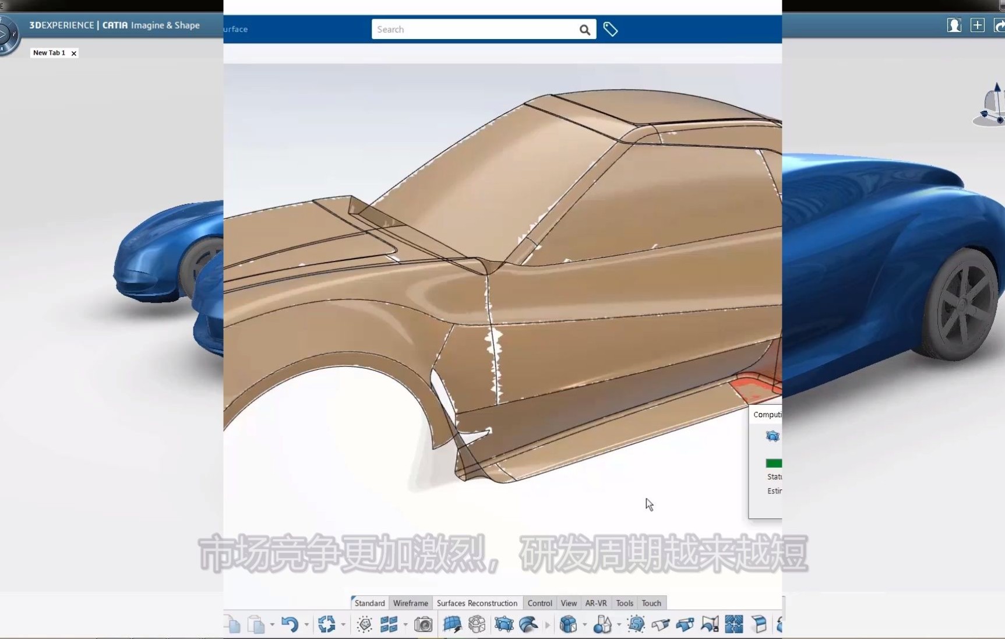Switch to the Surfaces Reconstruction tab
1005x639 pixels.
pos(477,603)
